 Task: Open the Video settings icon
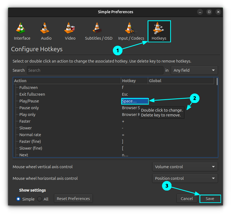pyautogui.click(x=70, y=30)
